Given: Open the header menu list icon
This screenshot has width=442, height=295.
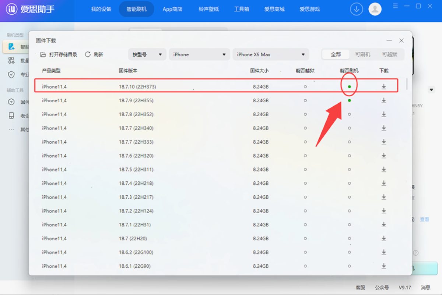Looking at the screenshot, I should [395, 6].
